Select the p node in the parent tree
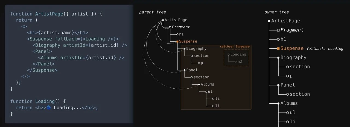 coord(202,63)
